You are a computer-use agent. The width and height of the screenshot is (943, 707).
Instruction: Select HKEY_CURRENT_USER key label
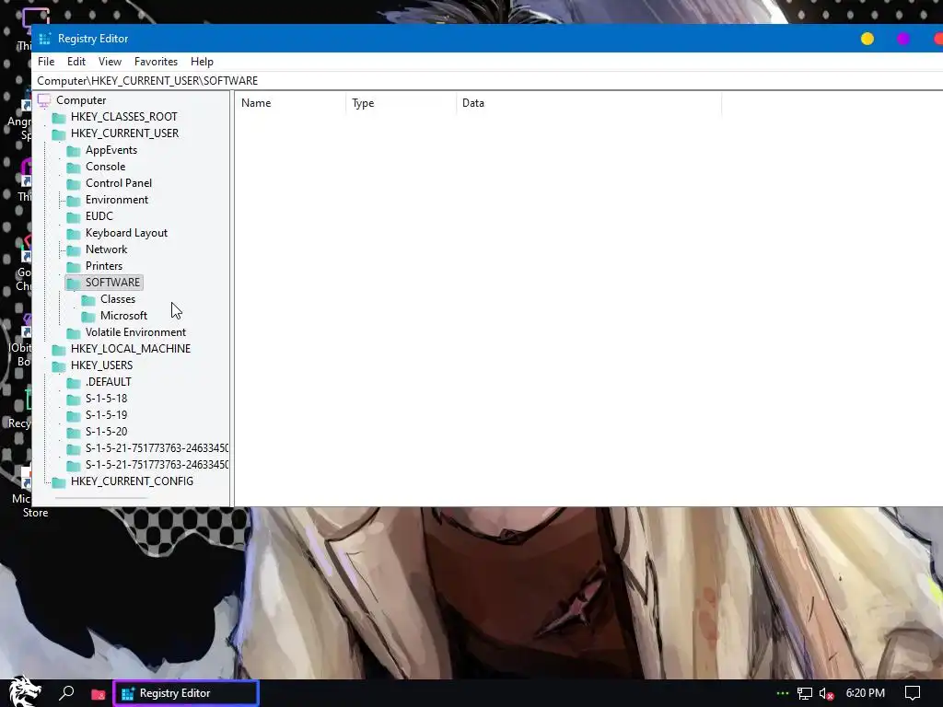click(124, 133)
